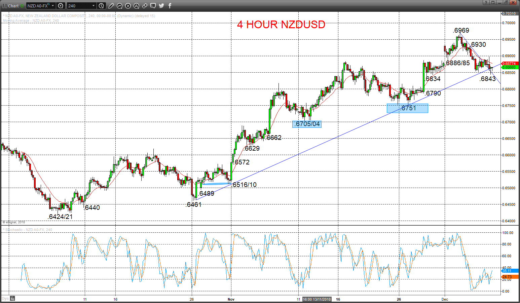
Task: Open the studies chart-line menu
Action: [120, 6]
